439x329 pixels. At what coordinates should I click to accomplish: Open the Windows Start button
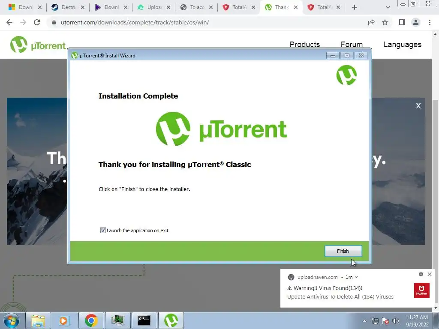pos(11,320)
